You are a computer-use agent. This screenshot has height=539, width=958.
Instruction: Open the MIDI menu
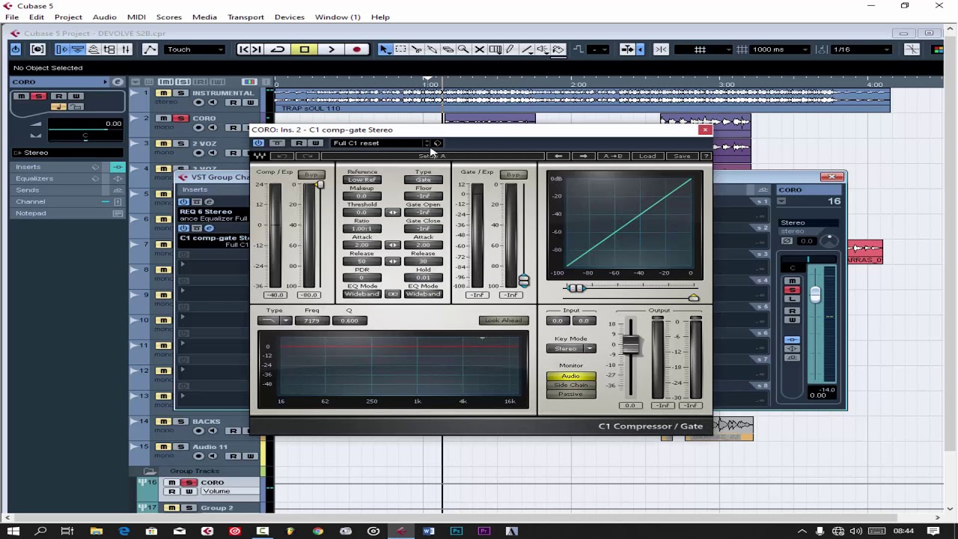point(136,17)
